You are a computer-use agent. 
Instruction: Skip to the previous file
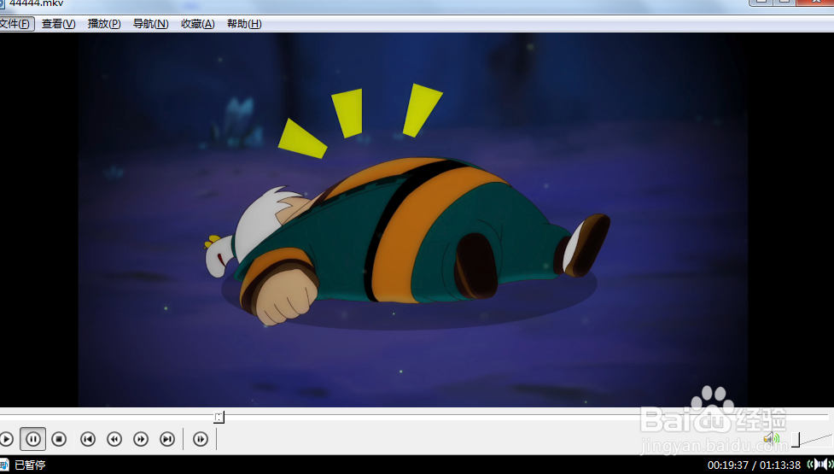click(x=88, y=440)
